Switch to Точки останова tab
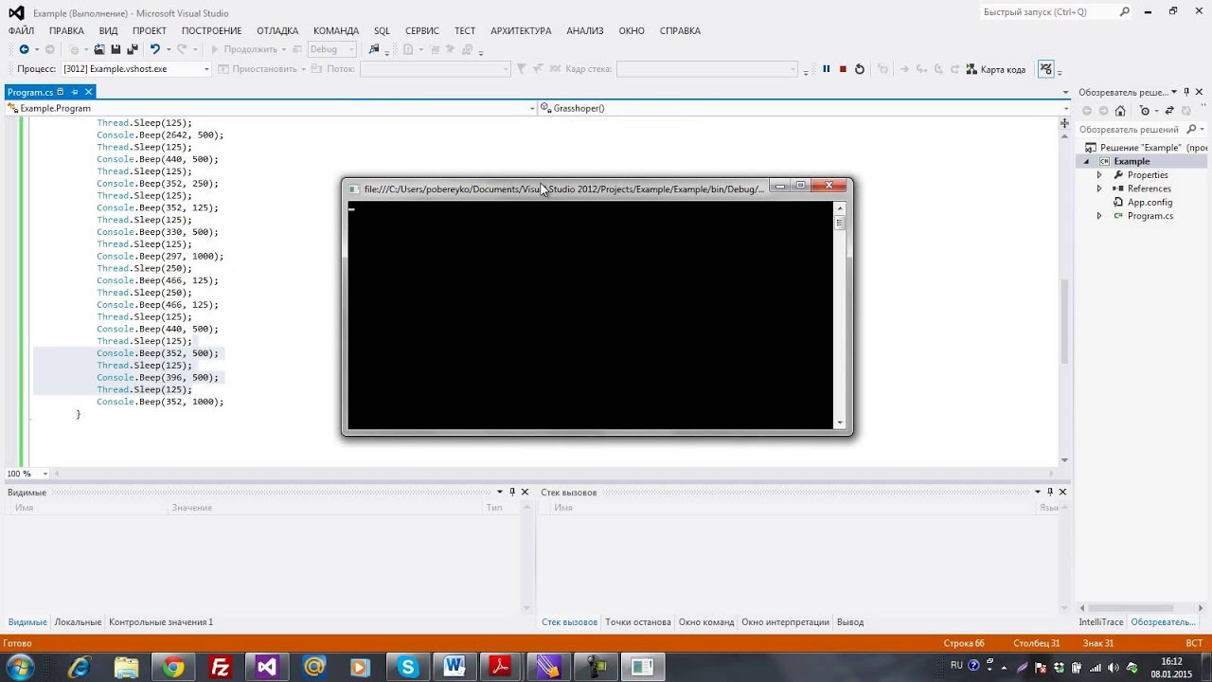This screenshot has width=1212, height=682. [638, 622]
